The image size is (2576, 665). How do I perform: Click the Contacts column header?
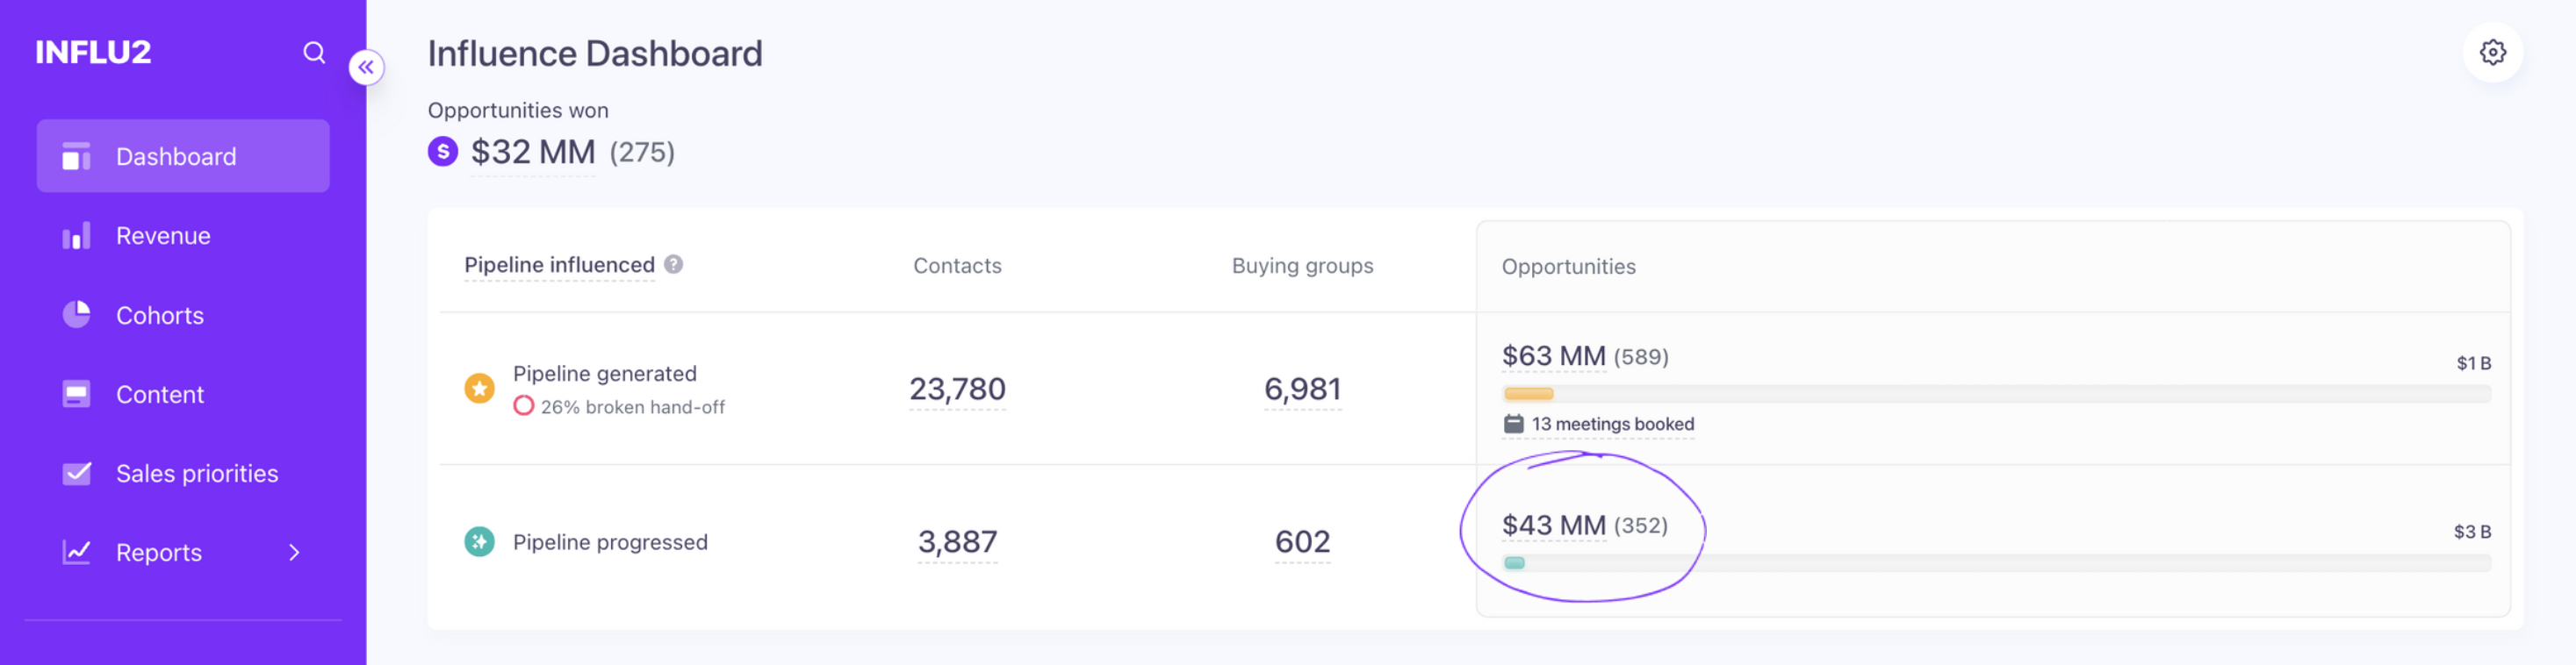pos(957,266)
